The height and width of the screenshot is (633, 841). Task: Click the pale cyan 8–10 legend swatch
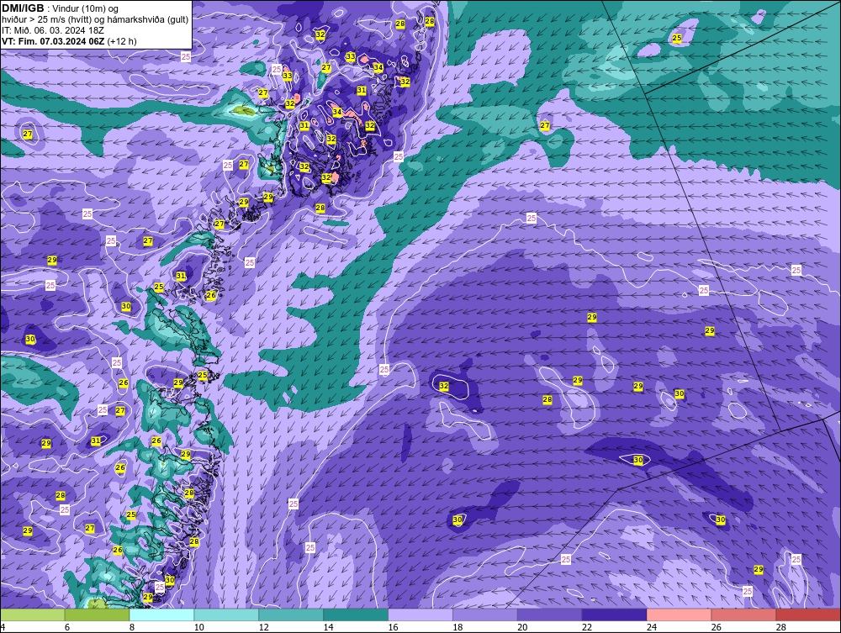tap(161, 615)
